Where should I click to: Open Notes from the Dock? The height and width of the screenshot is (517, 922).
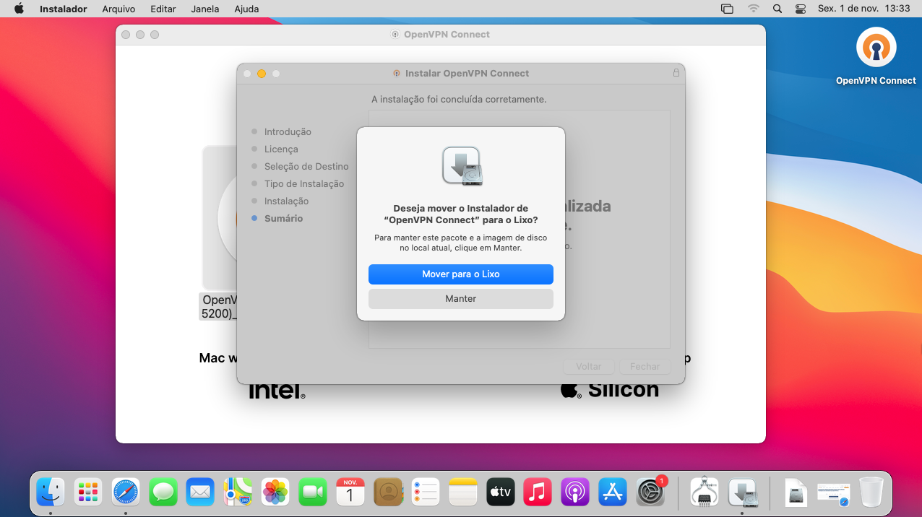(463, 492)
